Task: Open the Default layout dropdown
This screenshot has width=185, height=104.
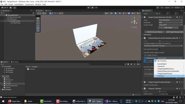Action: click(179, 8)
